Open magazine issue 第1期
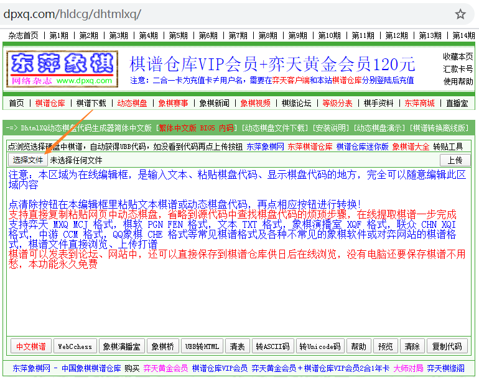 pos(58,35)
